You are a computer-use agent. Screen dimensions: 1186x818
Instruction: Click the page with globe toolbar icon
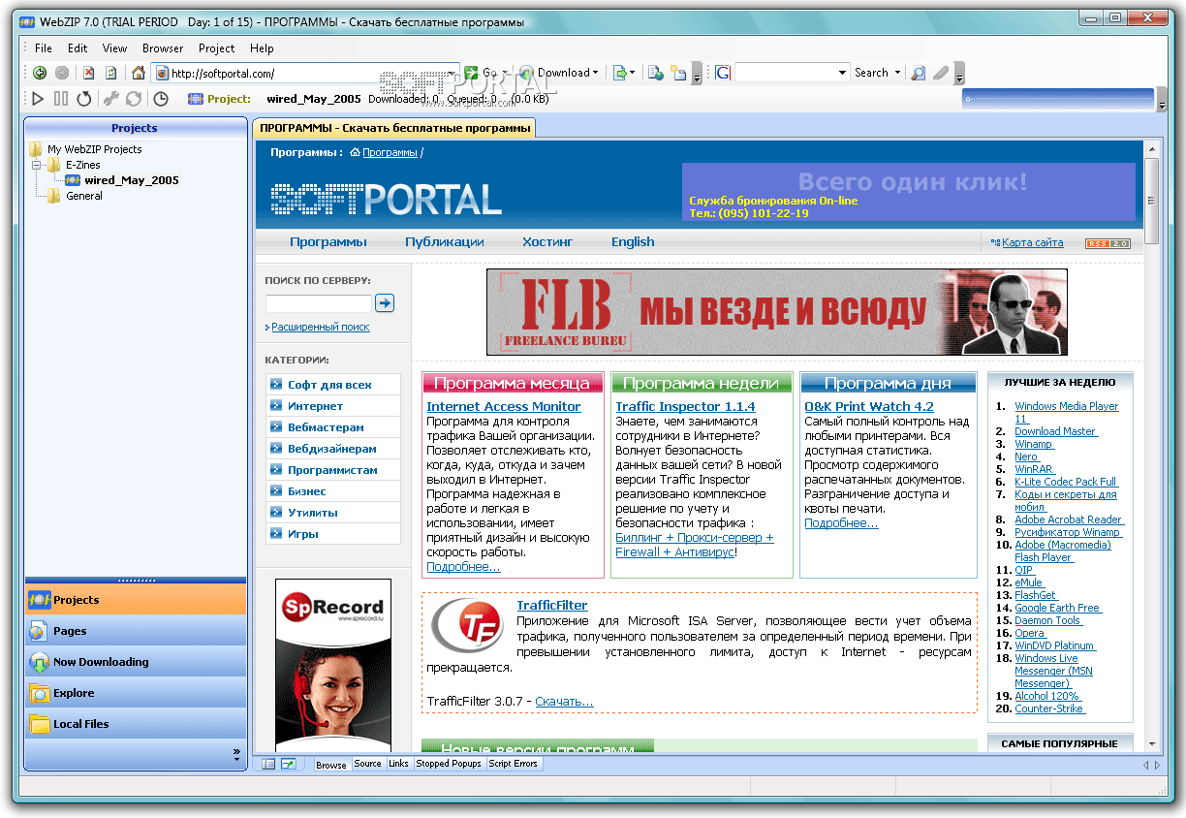656,73
